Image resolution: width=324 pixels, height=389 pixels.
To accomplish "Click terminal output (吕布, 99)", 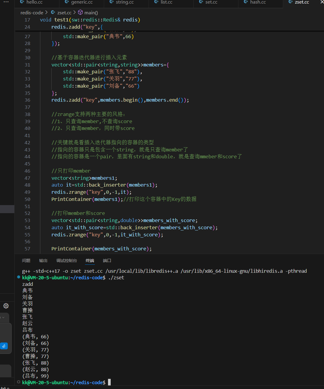I will click(x=36, y=376).
